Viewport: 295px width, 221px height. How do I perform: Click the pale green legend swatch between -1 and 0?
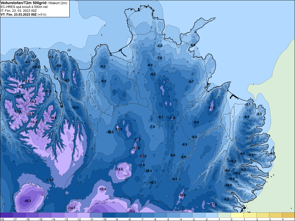pos(224,215)
